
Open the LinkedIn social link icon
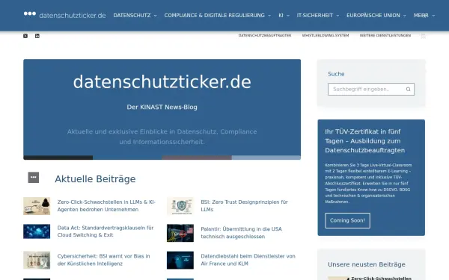point(37,36)
